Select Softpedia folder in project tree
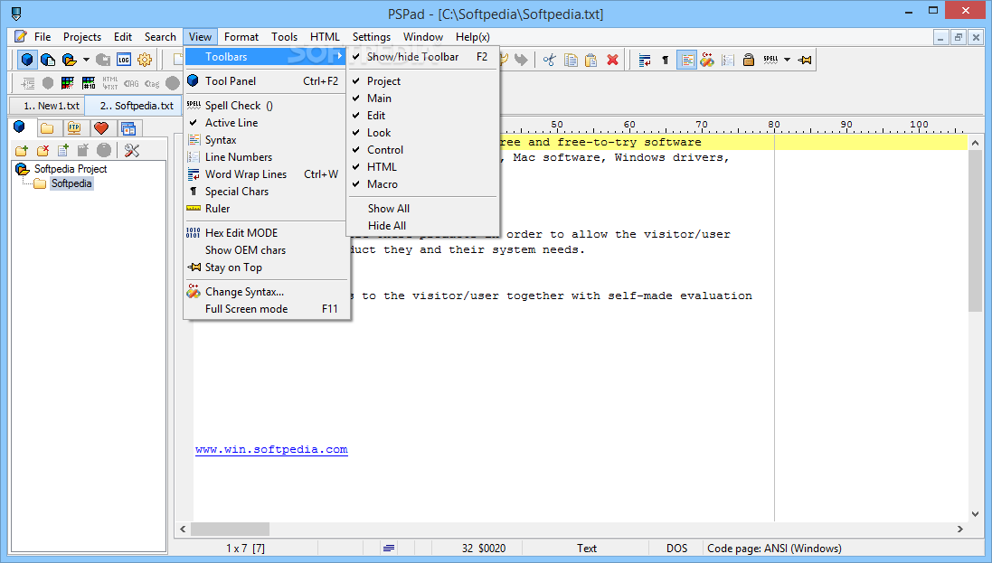 pos(71,183)
